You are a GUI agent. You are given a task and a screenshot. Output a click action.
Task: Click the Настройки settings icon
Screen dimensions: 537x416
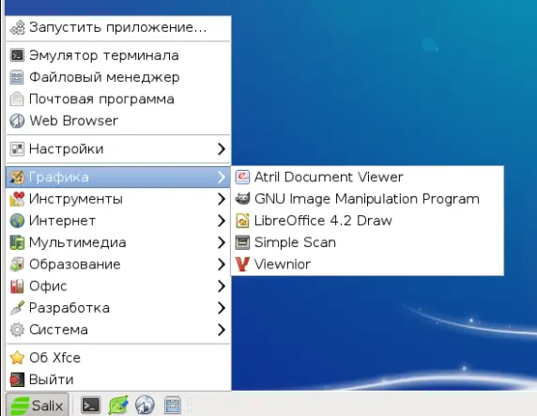[x=17, y=148]
